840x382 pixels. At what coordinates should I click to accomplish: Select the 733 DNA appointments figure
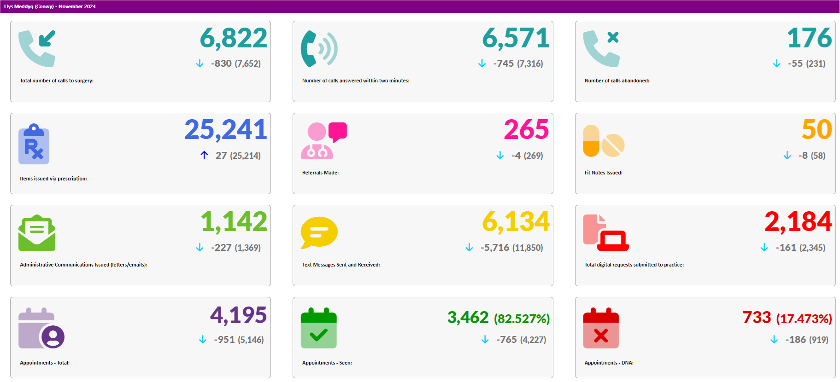point(757,318)
